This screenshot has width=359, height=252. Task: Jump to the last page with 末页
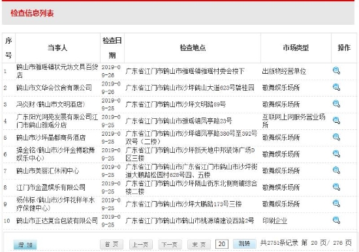[198, 244]
